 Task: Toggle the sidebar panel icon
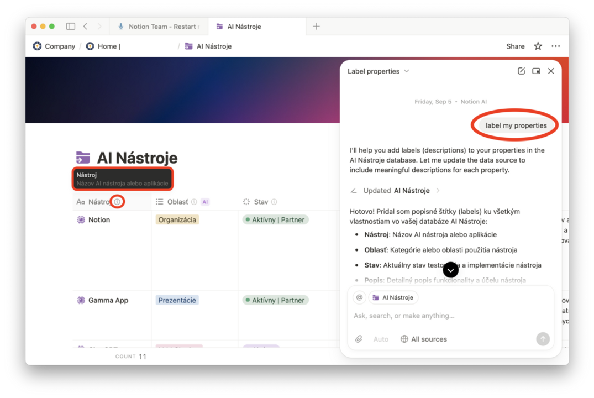[71, 26]
